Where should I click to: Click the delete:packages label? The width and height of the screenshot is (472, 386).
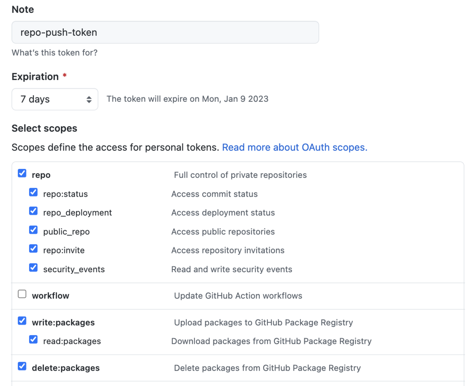pyautogui.click(x=66, y=368)
